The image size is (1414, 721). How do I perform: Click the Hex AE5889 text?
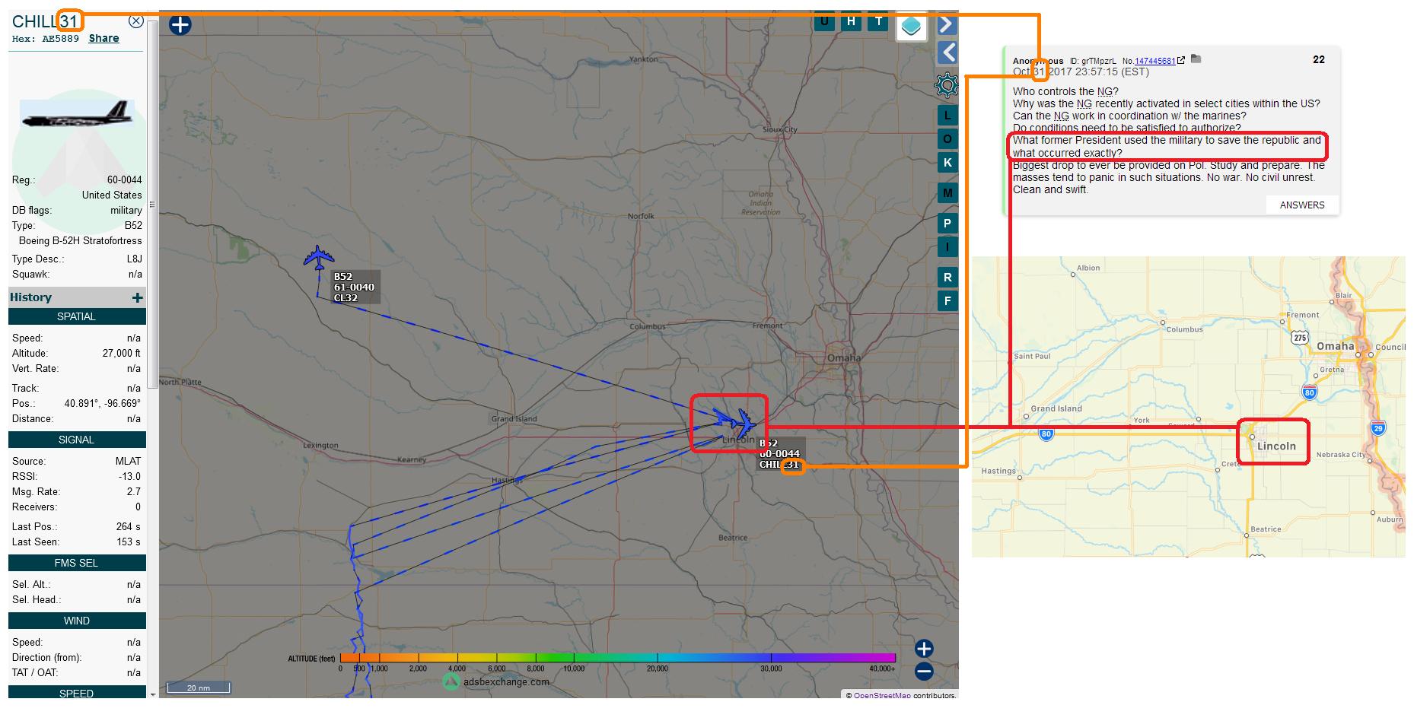[46, 39]
